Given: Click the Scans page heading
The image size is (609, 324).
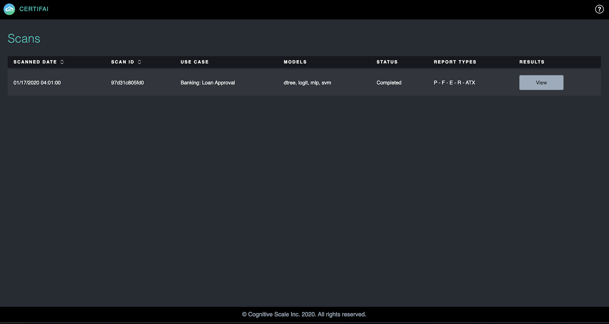Looking at the screenshot, I should point(24,38).
